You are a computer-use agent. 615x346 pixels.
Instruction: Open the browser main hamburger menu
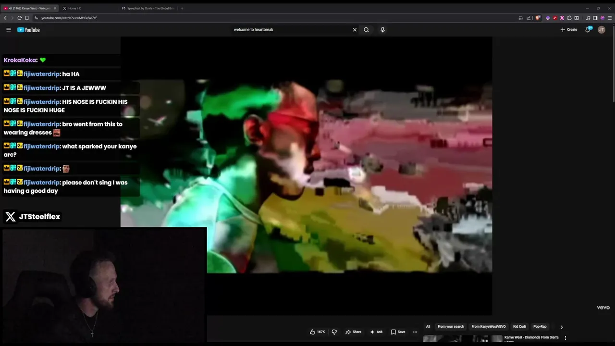[610, 18]
